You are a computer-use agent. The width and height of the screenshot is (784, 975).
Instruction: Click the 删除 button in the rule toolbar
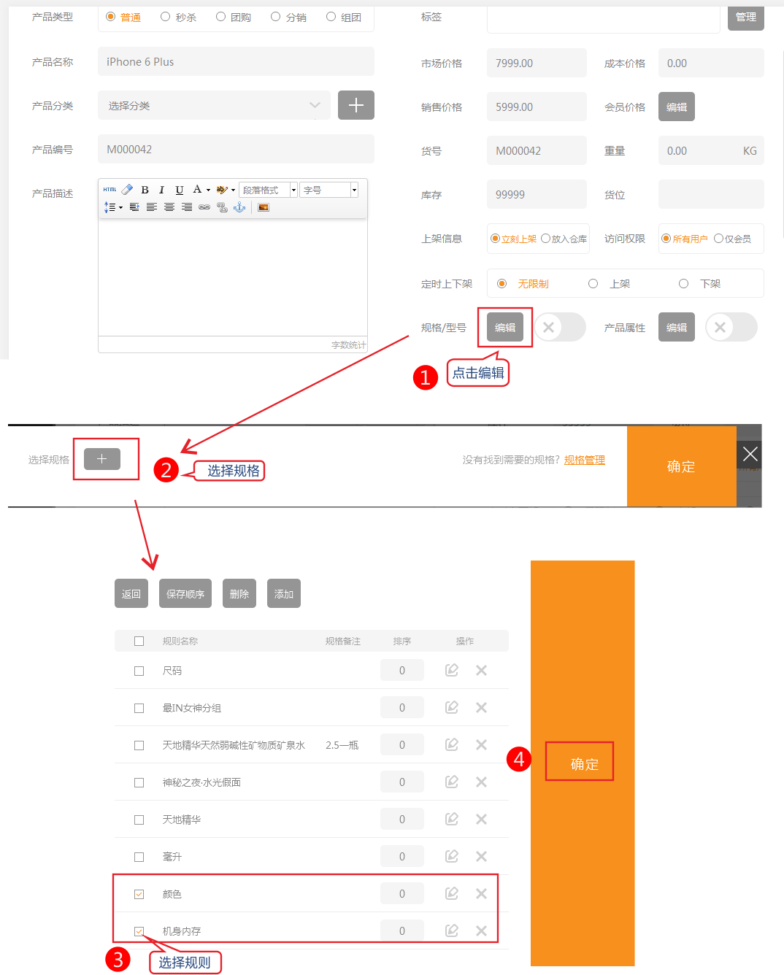[239, 593]
